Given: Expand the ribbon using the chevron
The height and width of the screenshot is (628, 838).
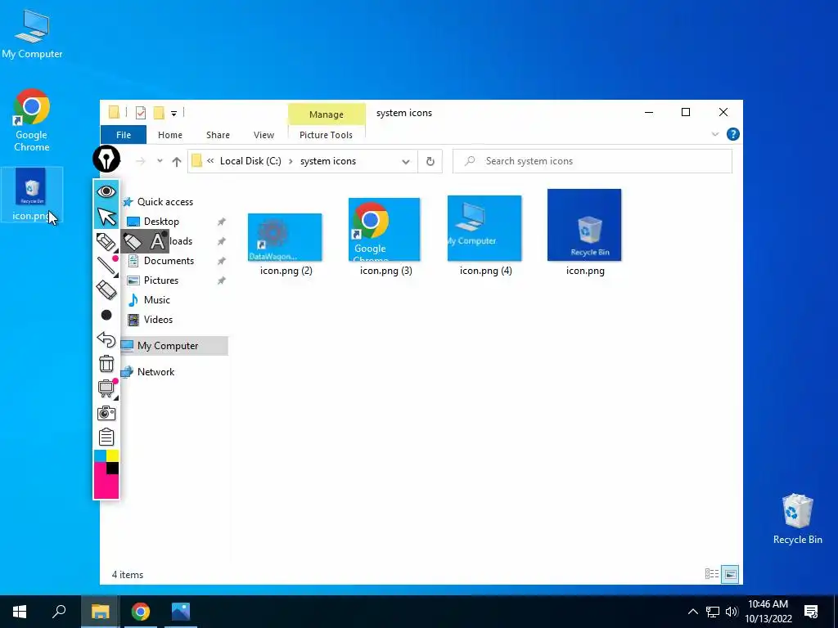Looking at the screenshot, I should [715, 135].
